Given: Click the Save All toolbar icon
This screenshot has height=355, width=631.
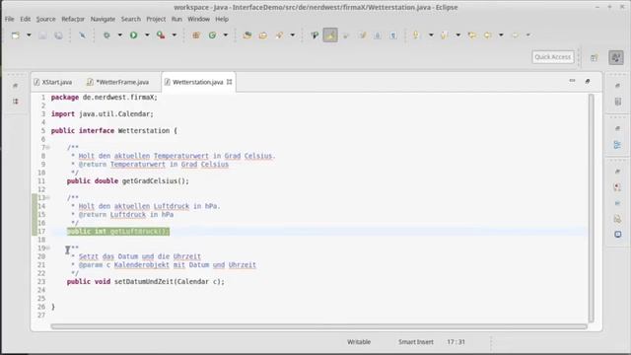Looking at the screenshot, I should (59, 35).
